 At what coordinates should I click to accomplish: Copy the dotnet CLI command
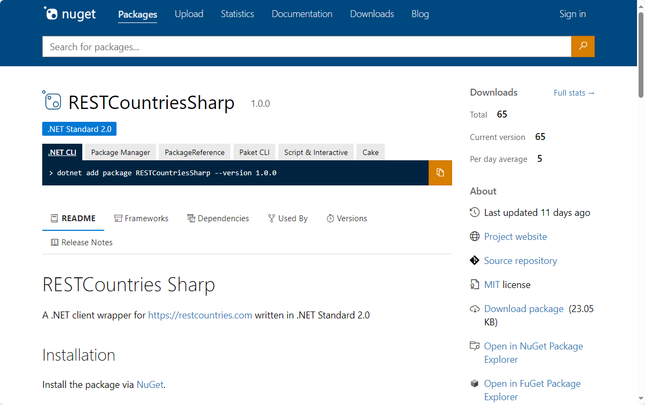(440, 173)
